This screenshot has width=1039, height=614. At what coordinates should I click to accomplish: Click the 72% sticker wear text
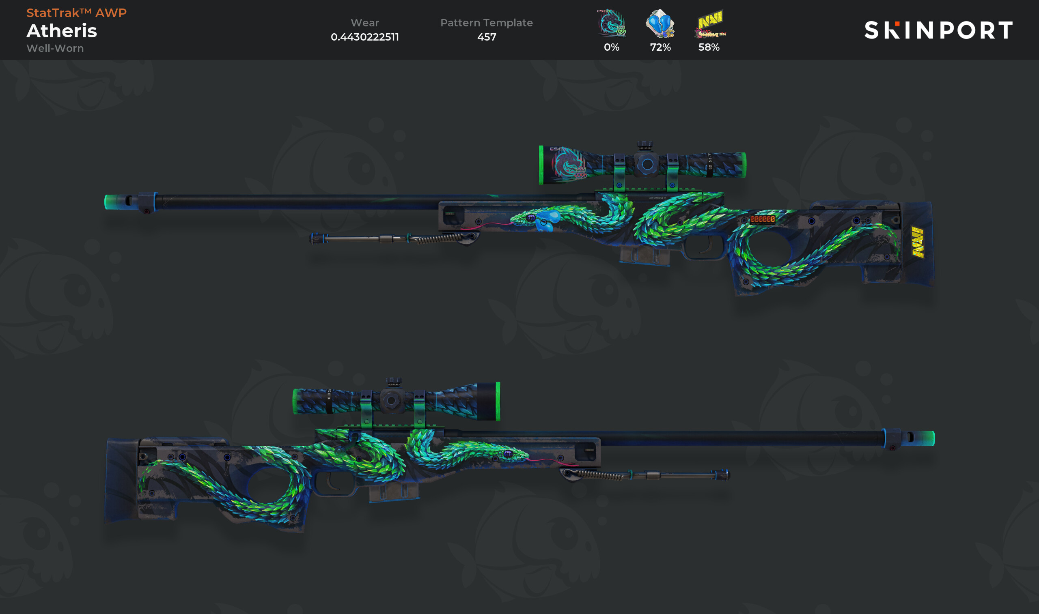(660, 47)
